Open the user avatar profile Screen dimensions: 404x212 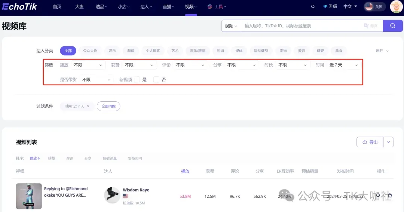coord(396,7)
